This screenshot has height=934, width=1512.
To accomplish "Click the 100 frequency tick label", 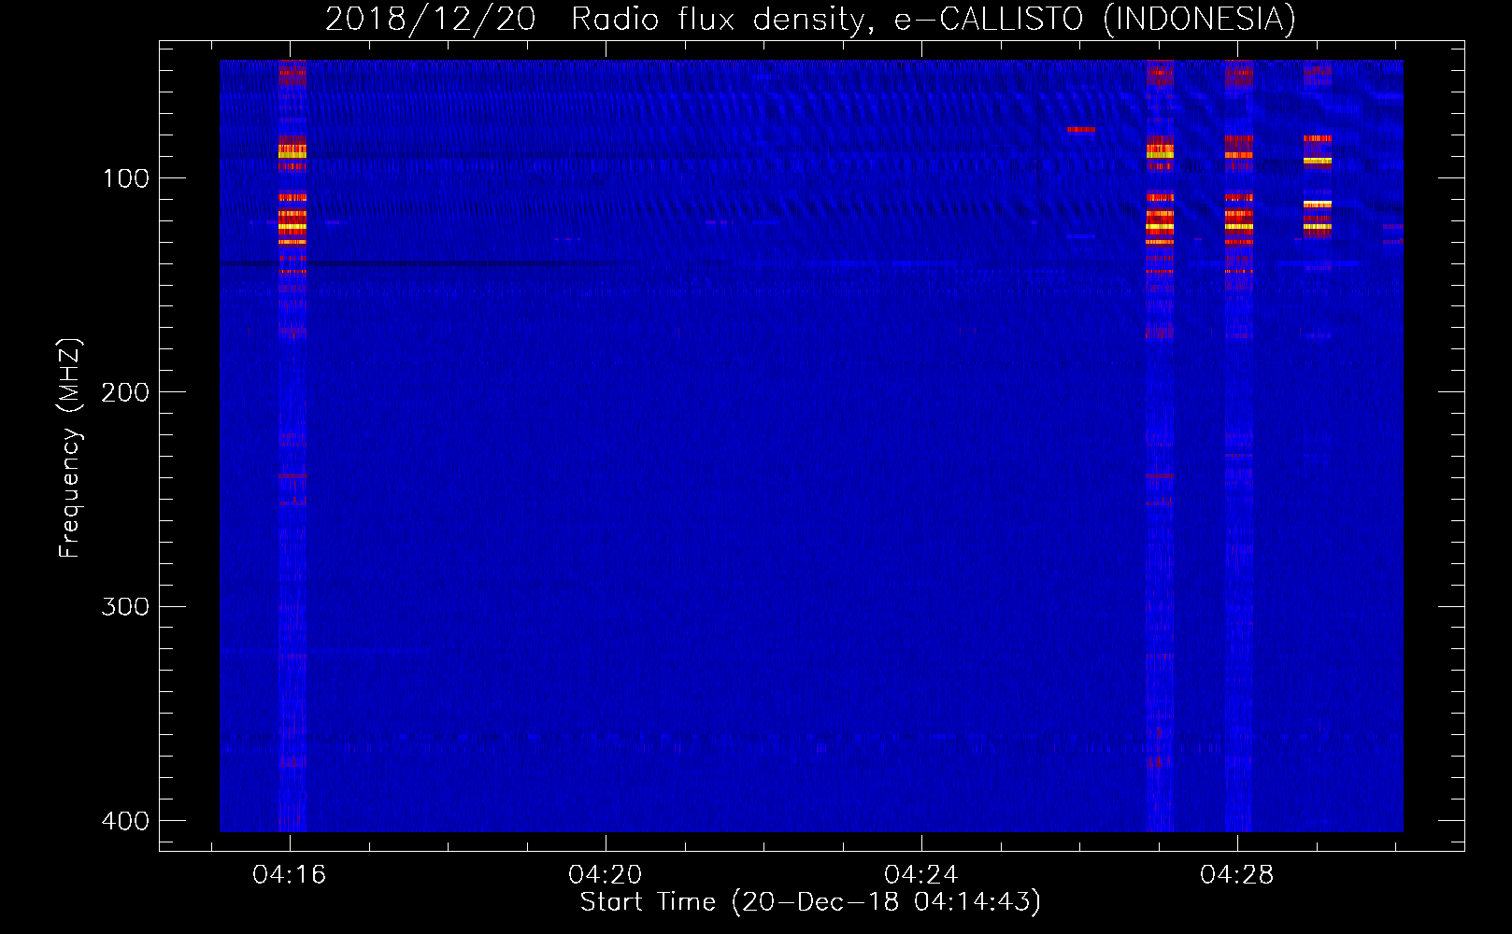I will coord(126,178).
